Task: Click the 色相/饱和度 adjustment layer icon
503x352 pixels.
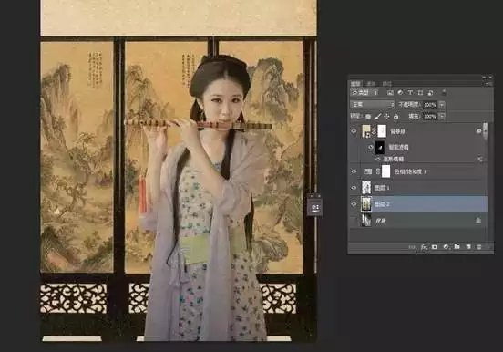Action: (368, 171)
